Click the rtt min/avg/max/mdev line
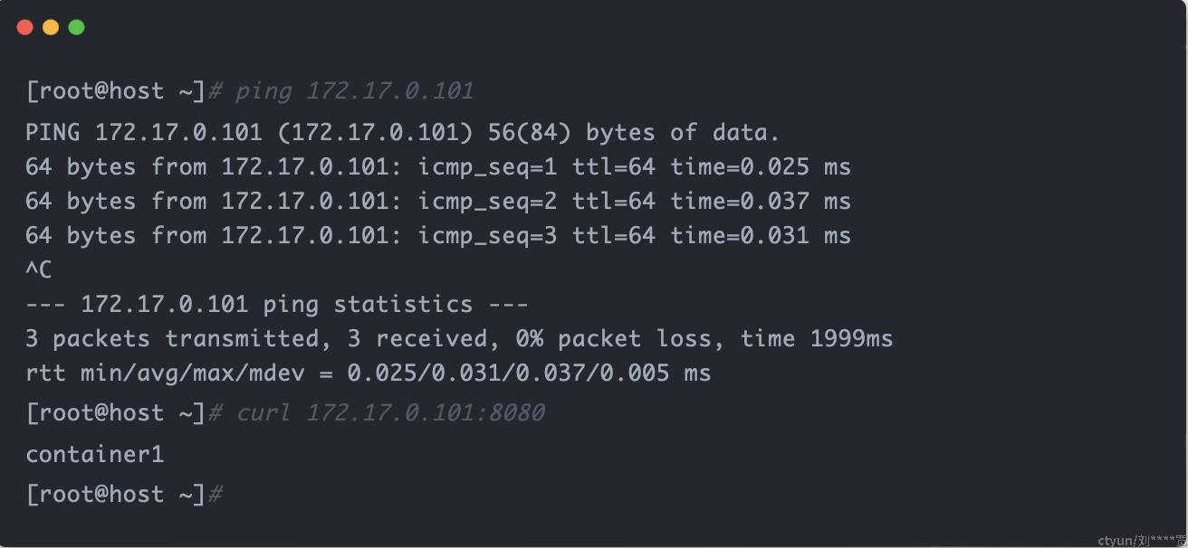Screen dimensions: 1188x548 pyautogui.click(x=369, y=373)
